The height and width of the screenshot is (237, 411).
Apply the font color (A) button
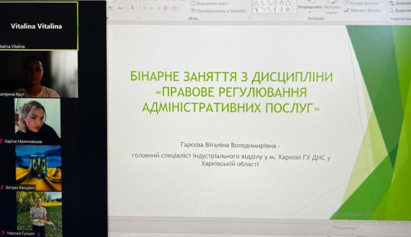tap(132, 8)
